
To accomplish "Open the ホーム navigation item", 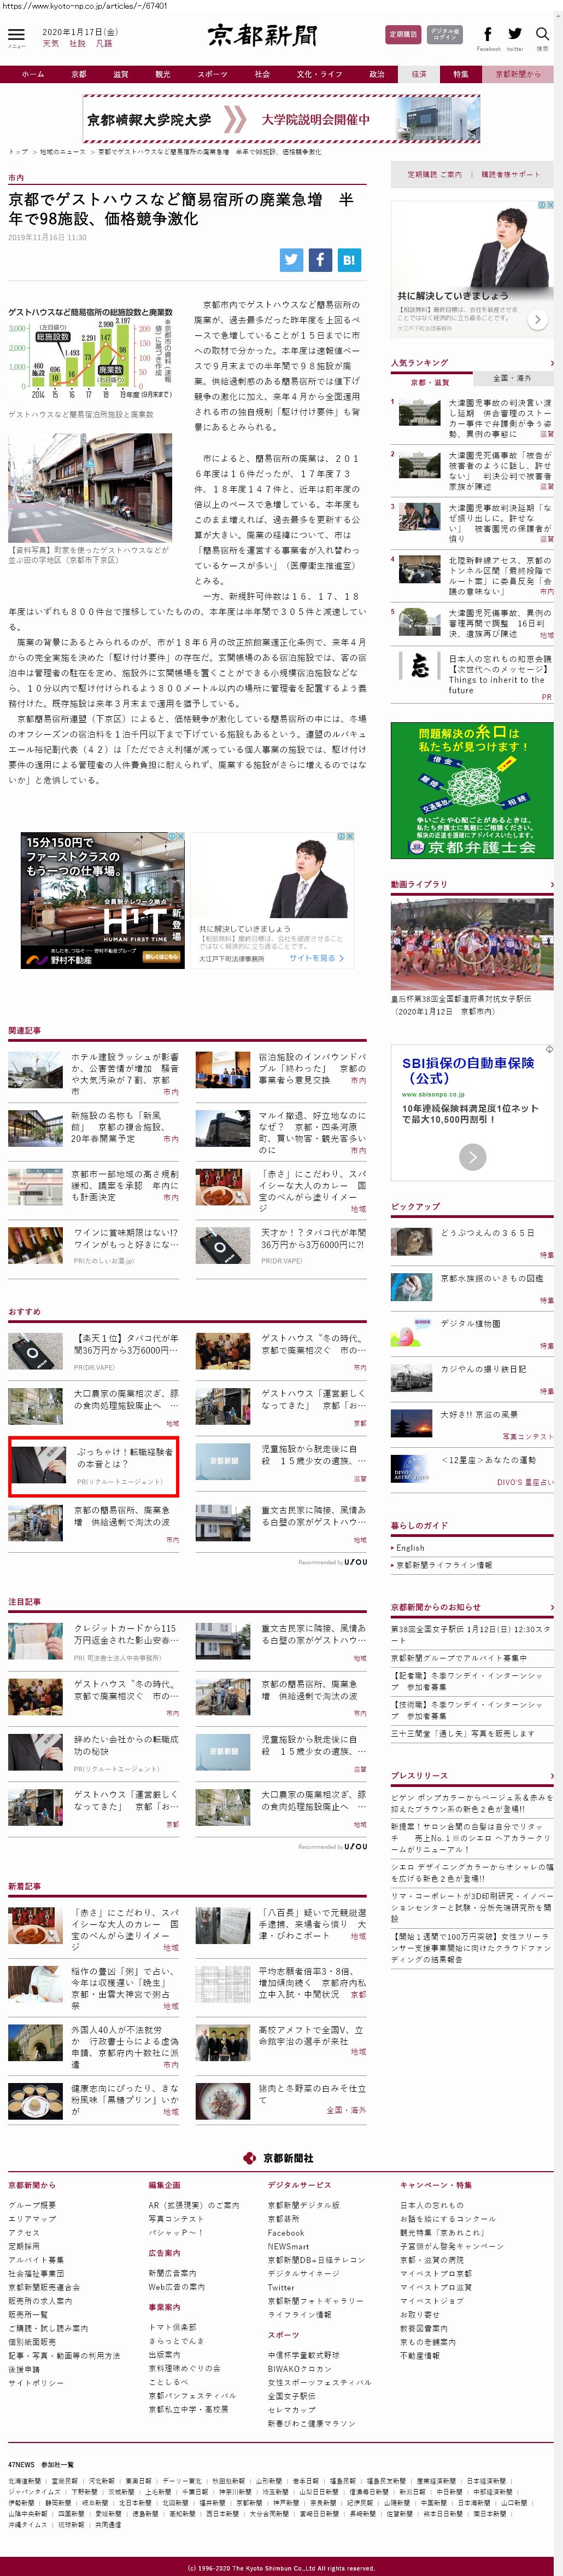I will 33,74.
